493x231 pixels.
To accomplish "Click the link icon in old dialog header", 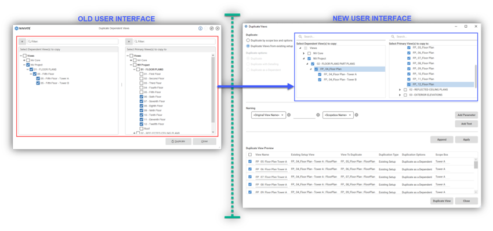I will (x=212, y=28).
